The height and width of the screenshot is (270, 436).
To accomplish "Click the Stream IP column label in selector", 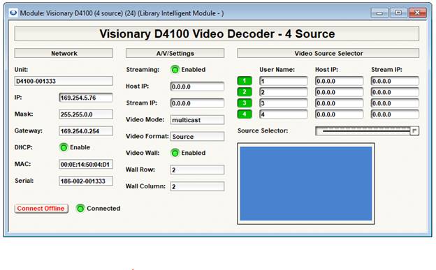I will (x=387, y=70).
